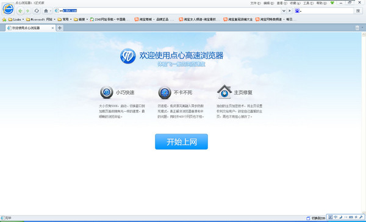Screen dimensions: 366x222
Task: Click the page icon inside the address bar
Action: point(57,10)
